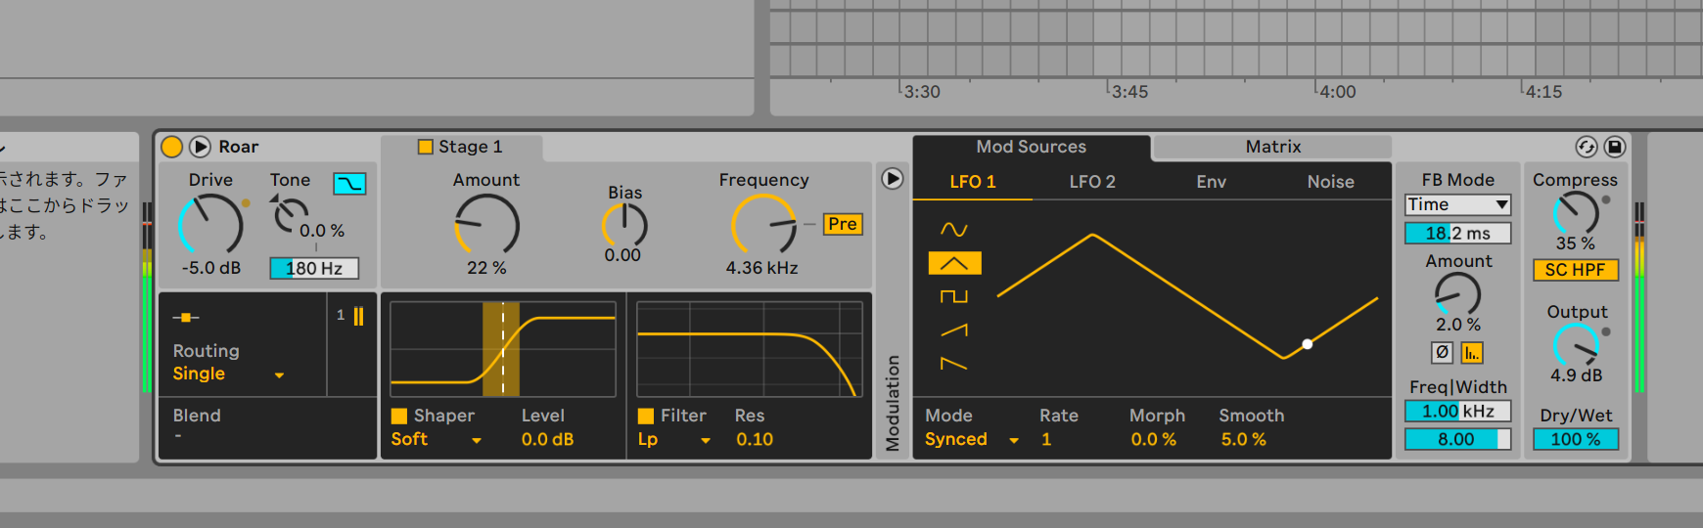
Task: Click the save preset disk icon
Action: (x=1615, y=147)
